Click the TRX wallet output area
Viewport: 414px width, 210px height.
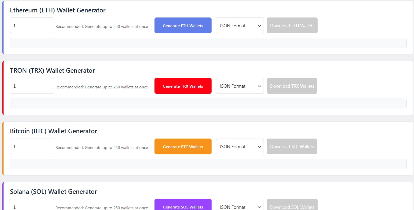click(208, 103)
